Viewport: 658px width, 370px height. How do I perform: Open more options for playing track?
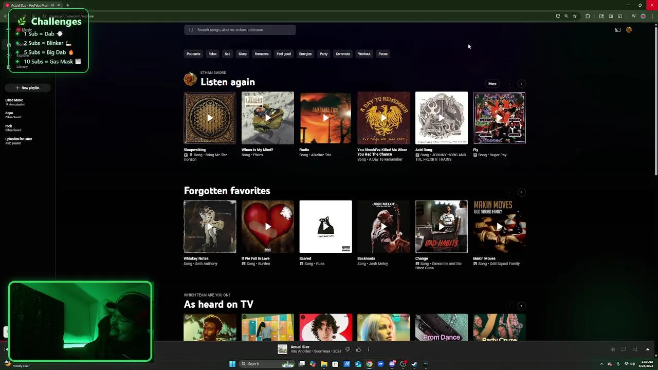pyautogui.click(x=368, y=349)
